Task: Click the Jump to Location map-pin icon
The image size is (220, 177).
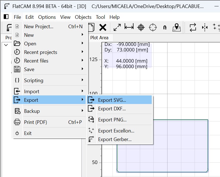Action: click(177, 27)
